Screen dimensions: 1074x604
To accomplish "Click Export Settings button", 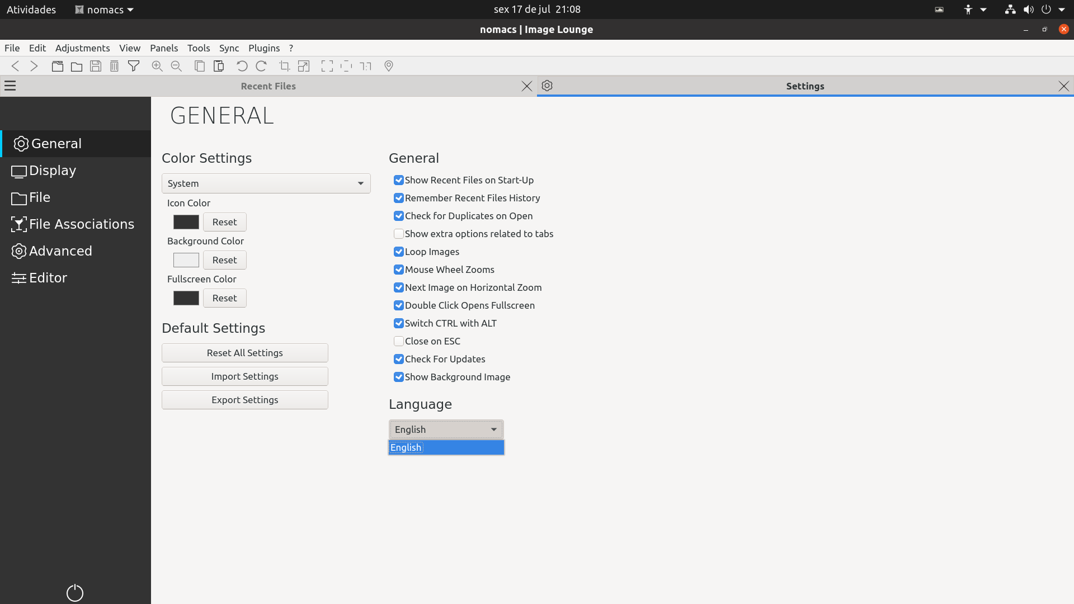I will [x=245, y=400].
